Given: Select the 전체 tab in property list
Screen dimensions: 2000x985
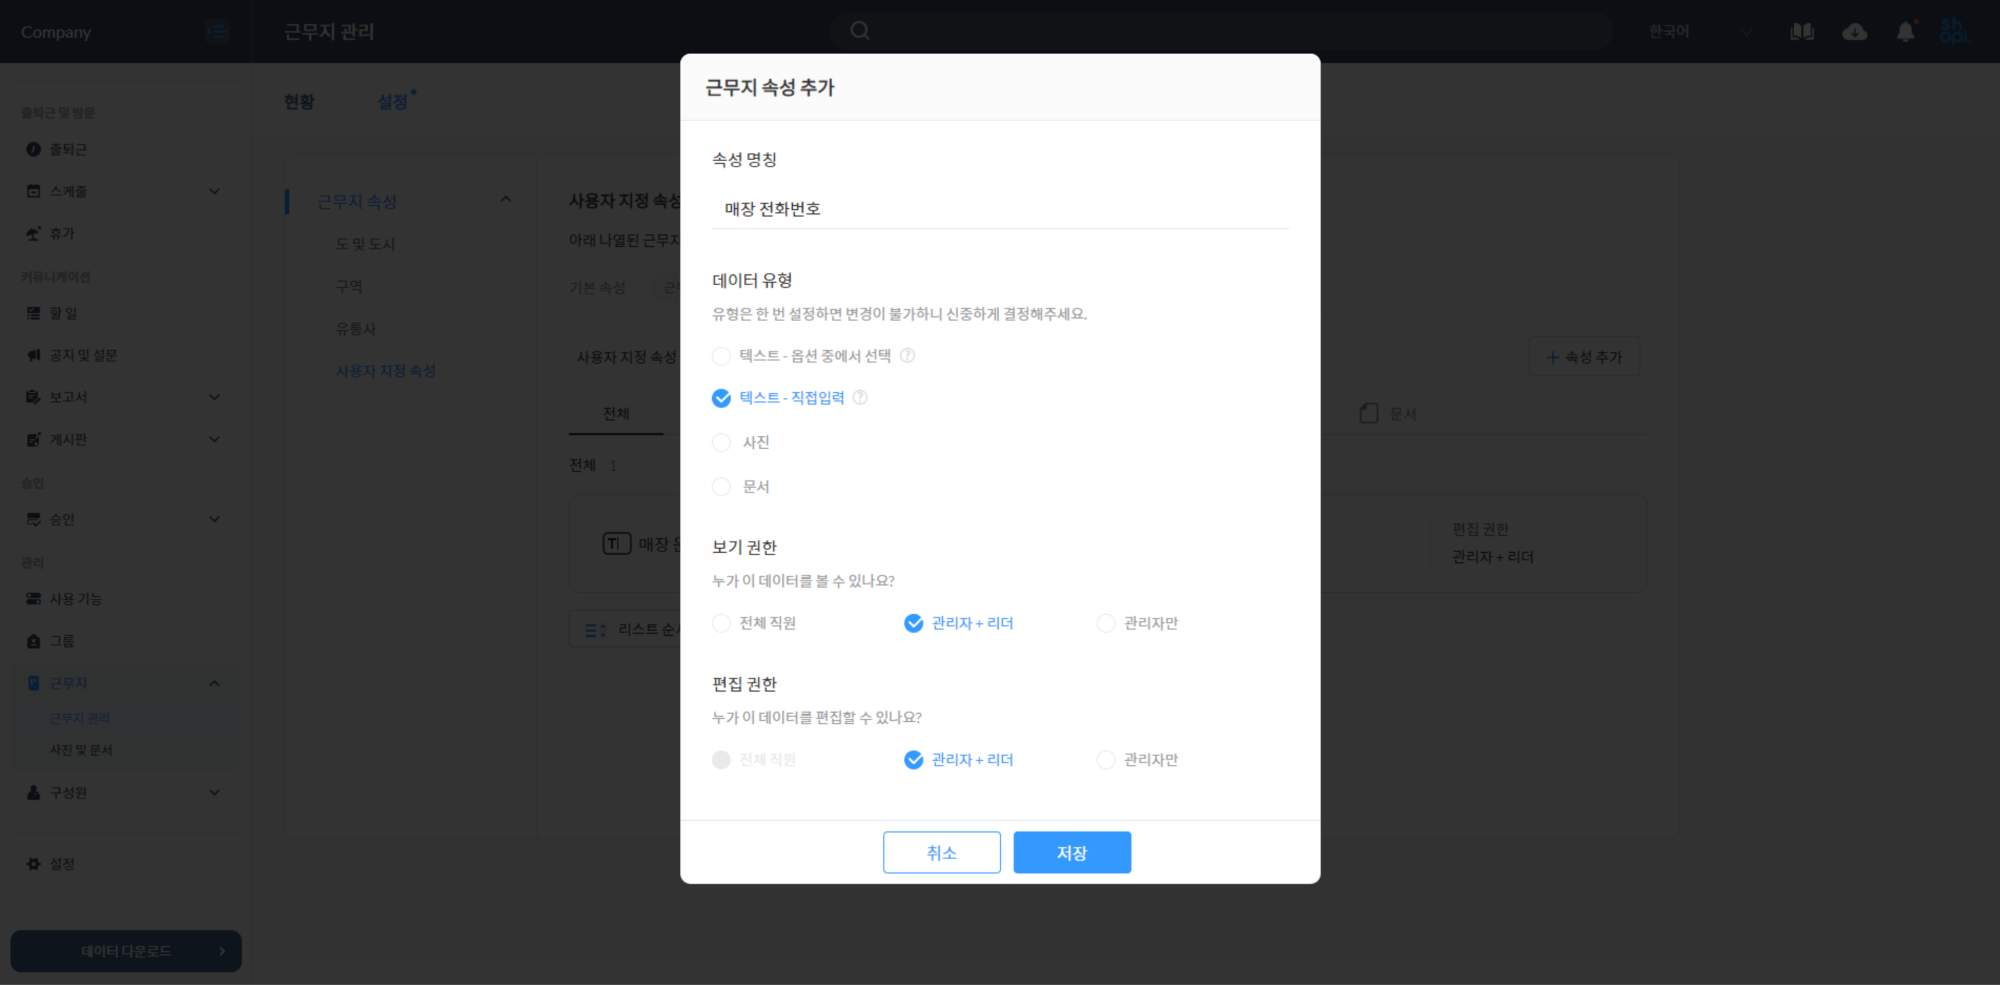Looking at the screenshot, I should (x=616, y=414).
